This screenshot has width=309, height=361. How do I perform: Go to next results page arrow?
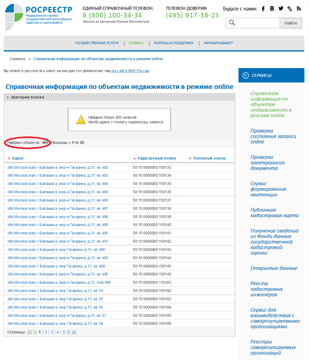coord(69,332)
